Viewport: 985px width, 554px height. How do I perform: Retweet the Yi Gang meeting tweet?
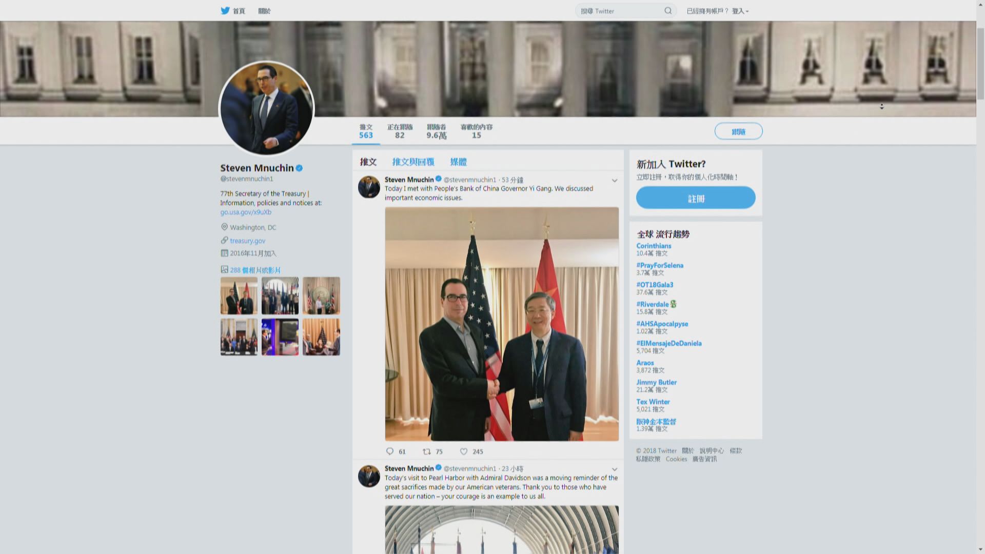[x=427, y=451]
